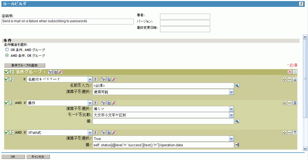Click the 著者 input field
Viewport: 308px width, 160px height.
[185, 16]
